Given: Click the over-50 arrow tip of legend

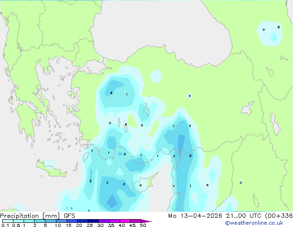Looking at the screenshot, I should pos(146,221).
